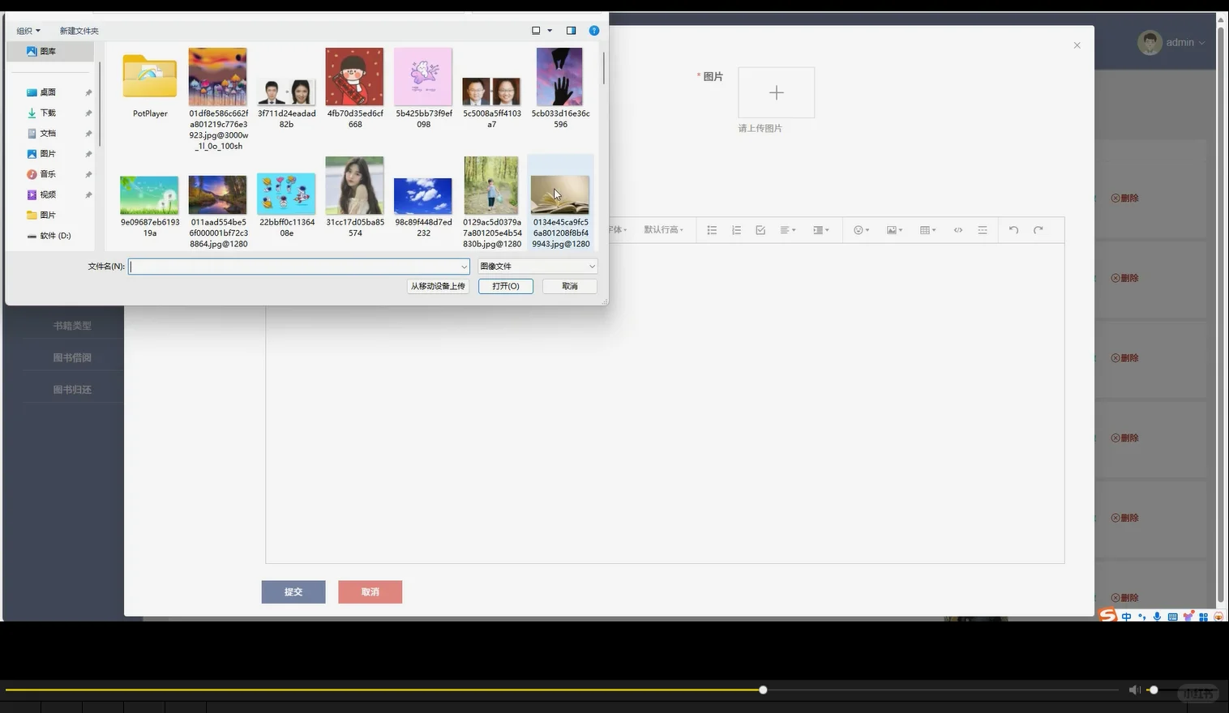Open 书籍类型 in the left sidebar
This screenshot has height=713, width=1229.
point(72,326)
